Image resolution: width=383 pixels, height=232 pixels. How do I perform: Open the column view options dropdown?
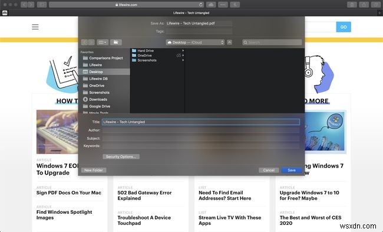point(103,42)
